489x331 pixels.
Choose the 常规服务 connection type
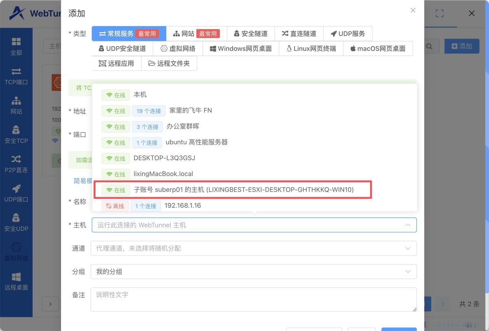pyautogui.click(x=129, y=34)
